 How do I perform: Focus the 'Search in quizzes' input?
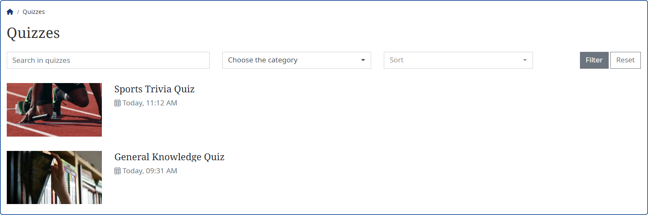[x=108, y=60]
